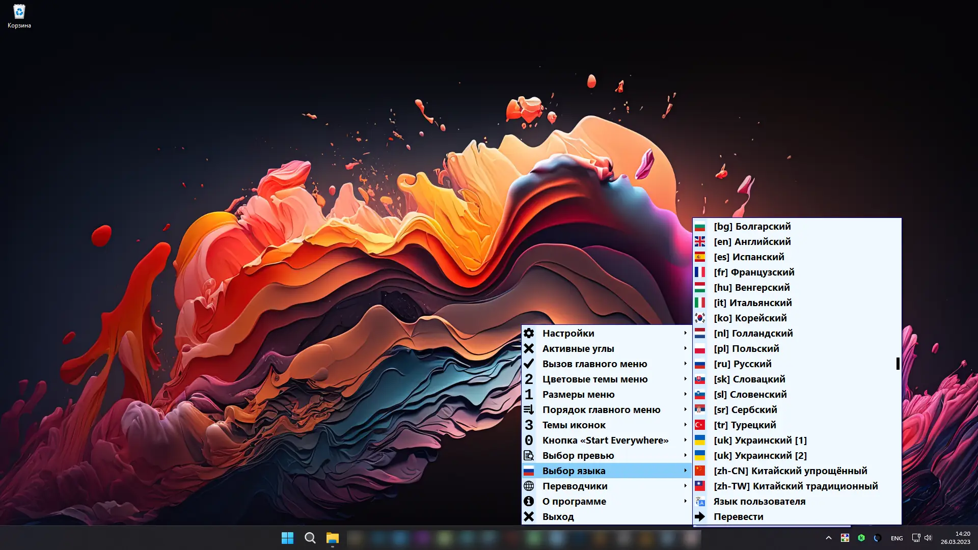The width and height of the screenshot is (978, 550).
Task: Expand the Цветовые темы меню submenu arrow
Action: (685, 379)
